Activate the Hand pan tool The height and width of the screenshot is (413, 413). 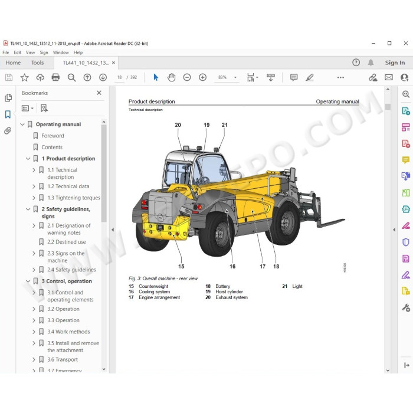171,77
